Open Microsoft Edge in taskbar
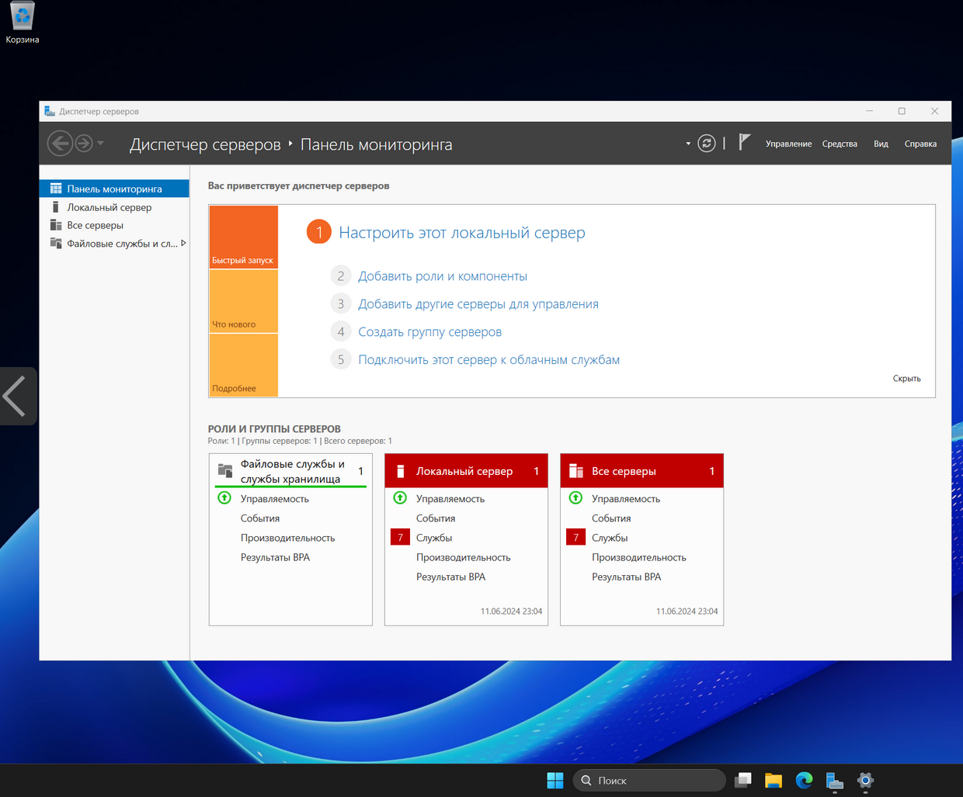The image size is (963, 797). tap(804, 780)
